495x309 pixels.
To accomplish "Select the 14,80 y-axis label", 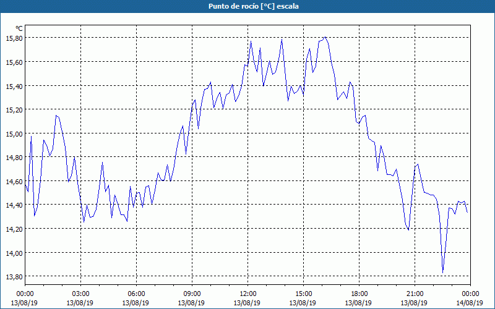I will 14,158.
